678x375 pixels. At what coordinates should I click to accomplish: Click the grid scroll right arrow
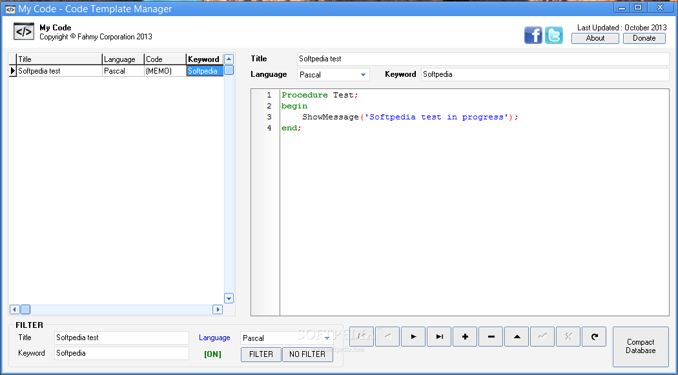218,309
